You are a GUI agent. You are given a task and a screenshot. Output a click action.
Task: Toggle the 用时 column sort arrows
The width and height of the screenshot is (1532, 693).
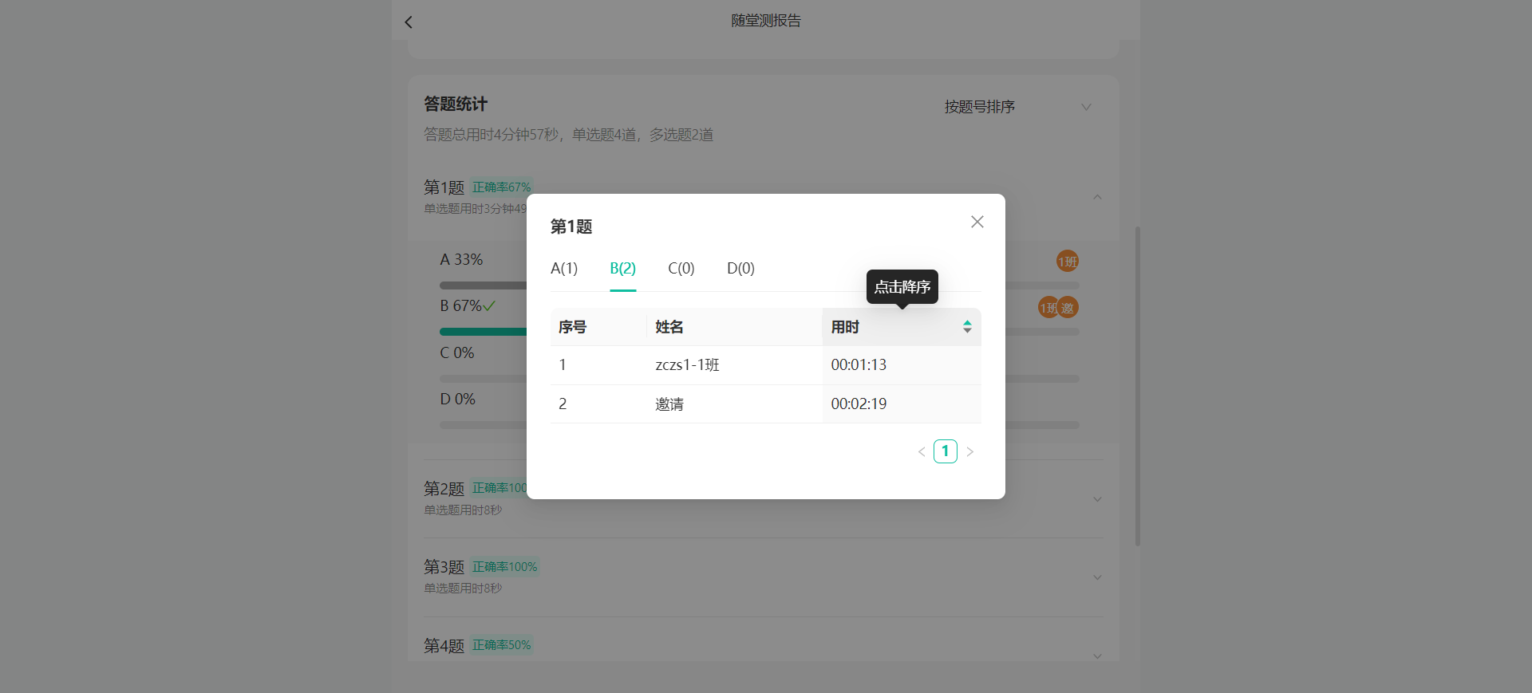click(x=967, y=327)
